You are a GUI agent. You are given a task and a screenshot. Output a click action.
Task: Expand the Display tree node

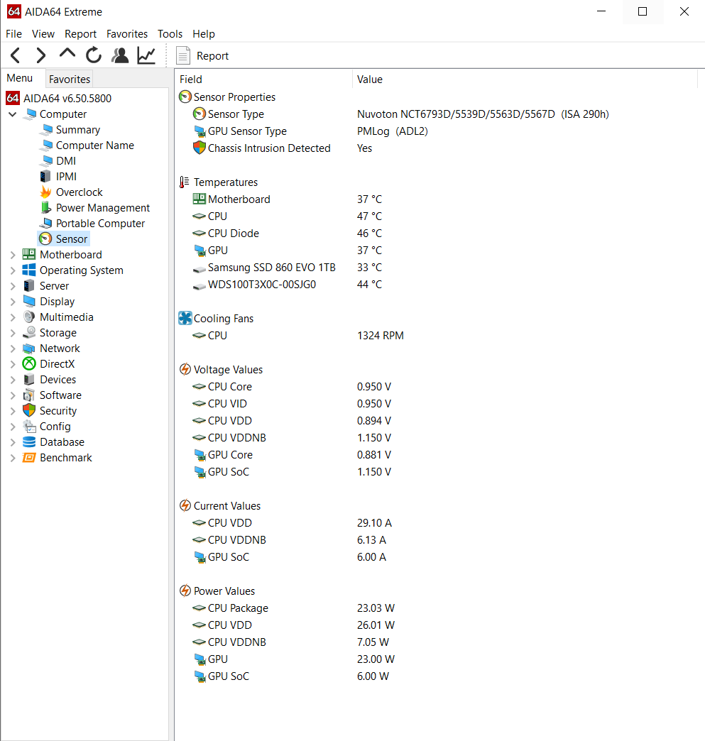coord(13,302)
